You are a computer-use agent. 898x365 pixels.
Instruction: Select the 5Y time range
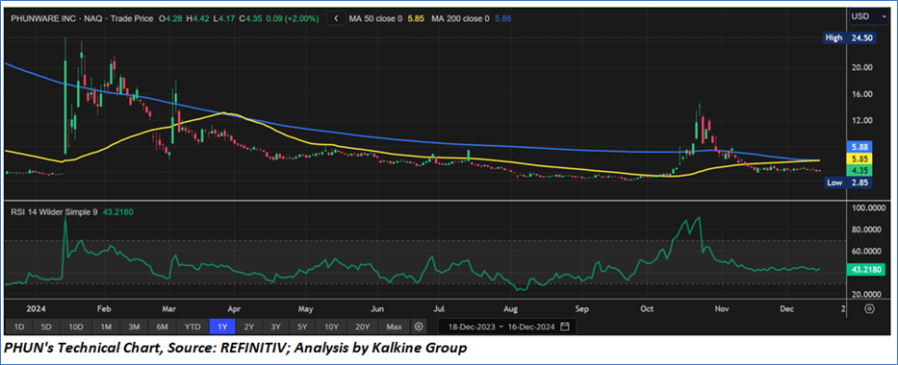click(303, 327)
